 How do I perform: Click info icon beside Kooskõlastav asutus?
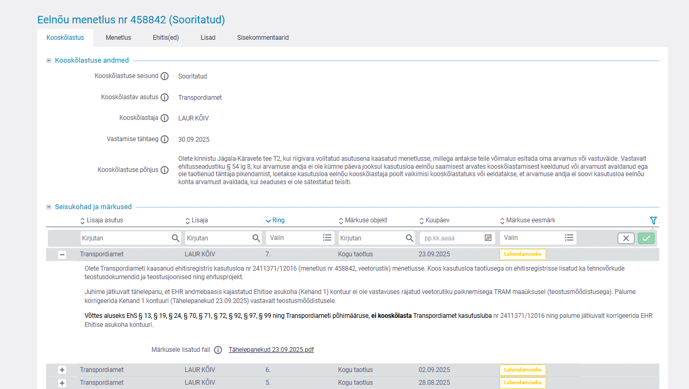(165, 97)
